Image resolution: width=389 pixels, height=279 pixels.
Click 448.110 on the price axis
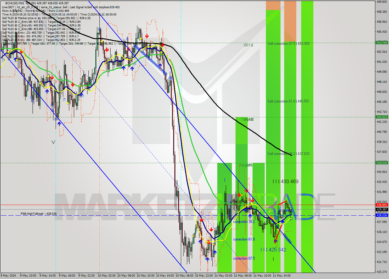pyautogui.click(x=382, y=82)
